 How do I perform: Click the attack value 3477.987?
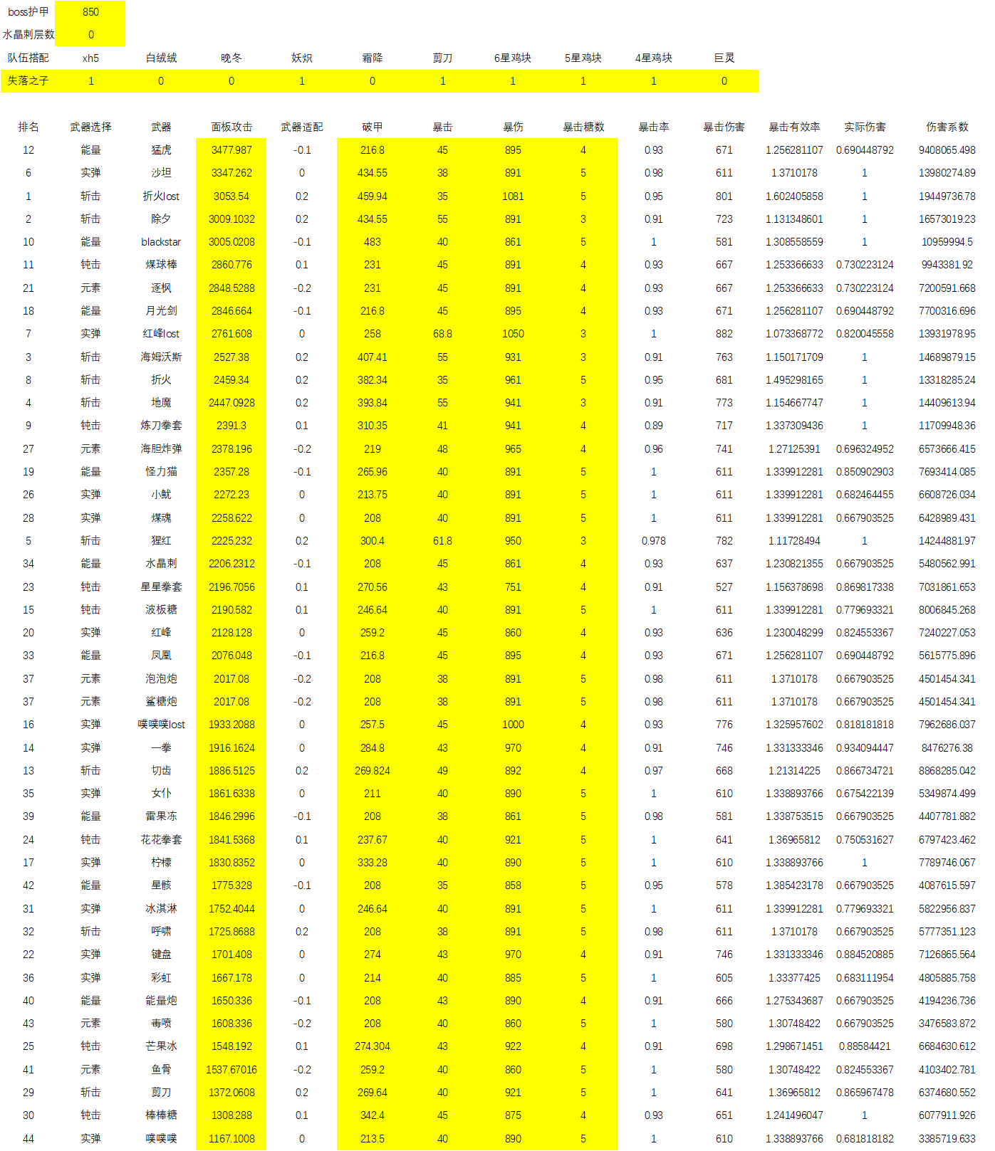231,150
